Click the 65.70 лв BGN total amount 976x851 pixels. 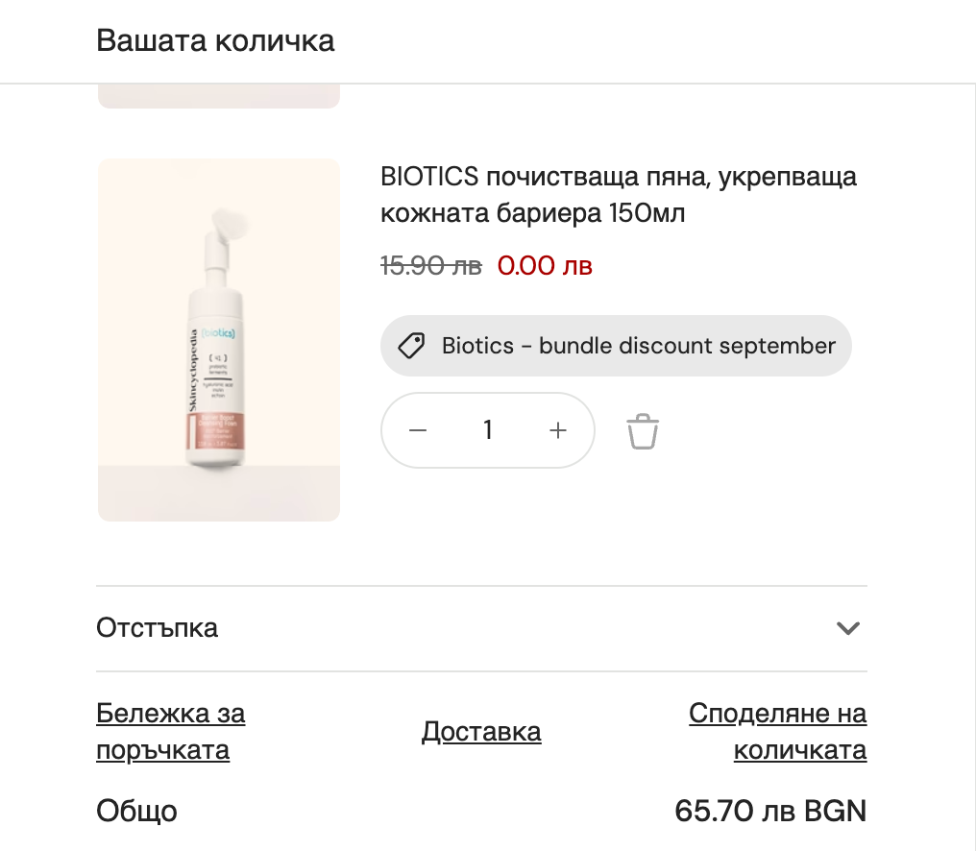(x=770, y=811)
